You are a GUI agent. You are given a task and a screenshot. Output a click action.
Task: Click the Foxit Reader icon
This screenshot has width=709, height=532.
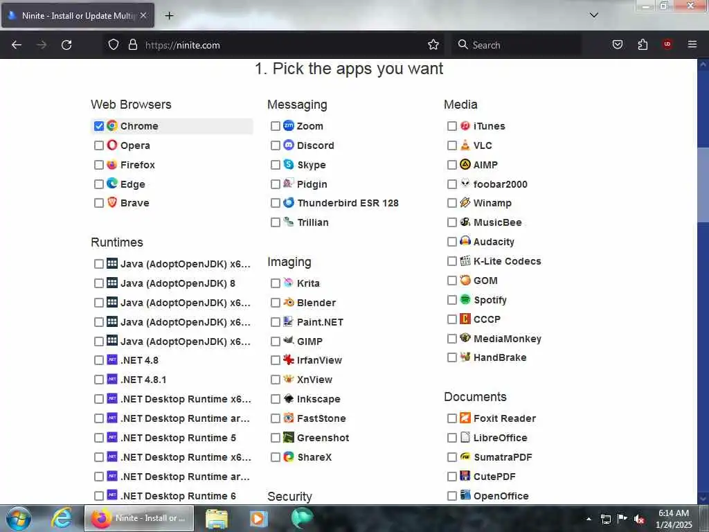[465, 418]
